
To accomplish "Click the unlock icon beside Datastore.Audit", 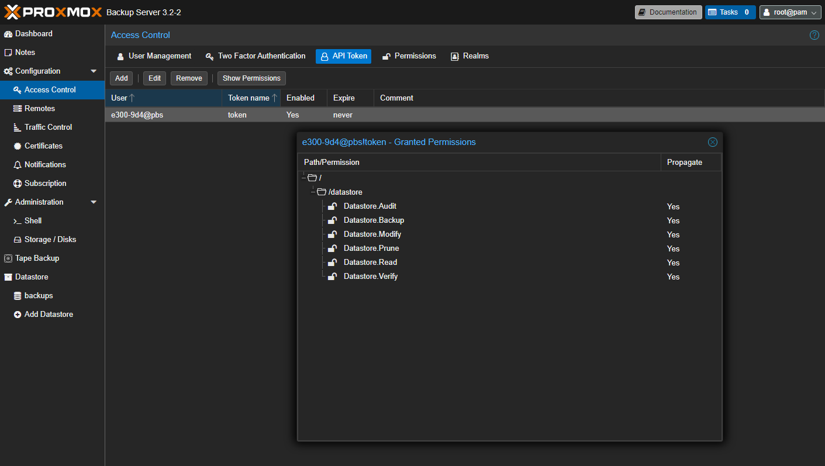I will pos(332,206).
